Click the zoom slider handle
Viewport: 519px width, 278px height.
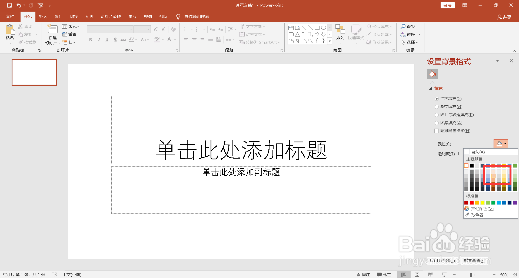471,274
